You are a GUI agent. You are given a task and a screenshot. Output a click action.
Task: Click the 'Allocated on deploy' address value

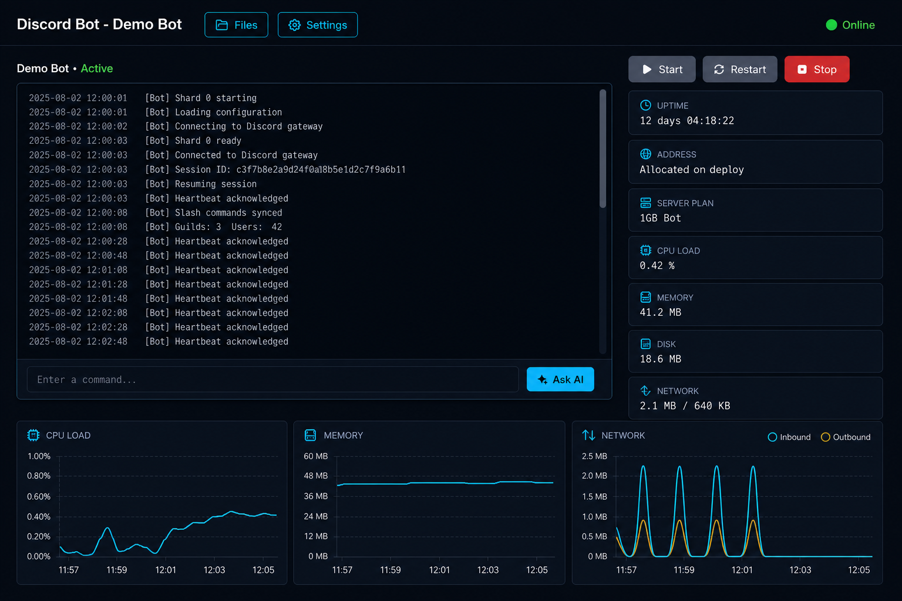point(692,170)
